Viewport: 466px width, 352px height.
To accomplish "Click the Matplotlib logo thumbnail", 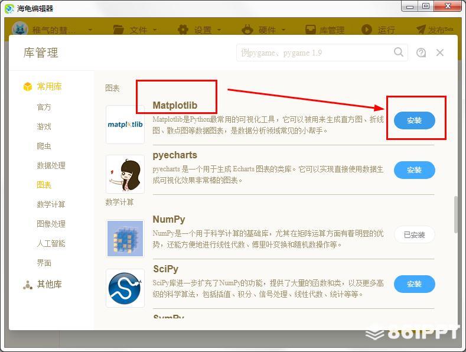I will [x=125, y=124].
